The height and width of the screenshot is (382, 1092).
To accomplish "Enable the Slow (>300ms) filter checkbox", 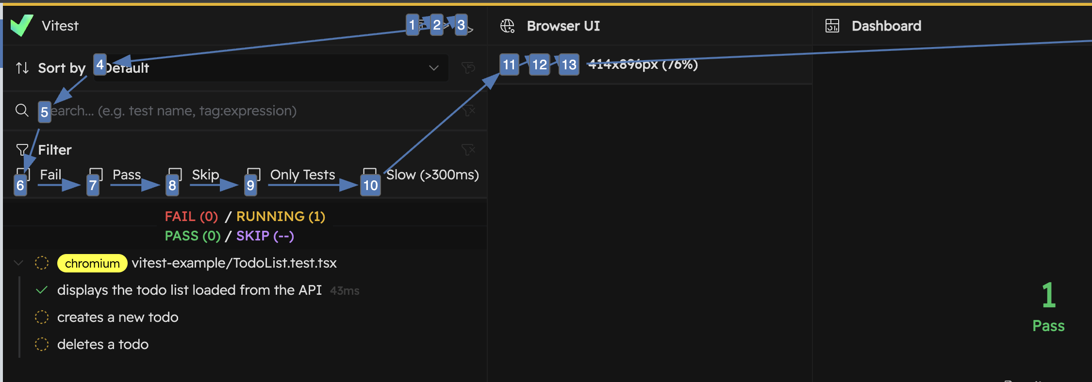I will (x=370, y=175).
